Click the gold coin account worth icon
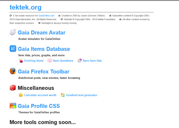This screenshot has height=128, width=179. point(21,95)
